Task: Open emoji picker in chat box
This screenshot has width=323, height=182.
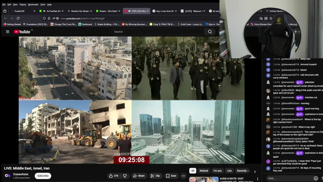Action: (316, 178)
